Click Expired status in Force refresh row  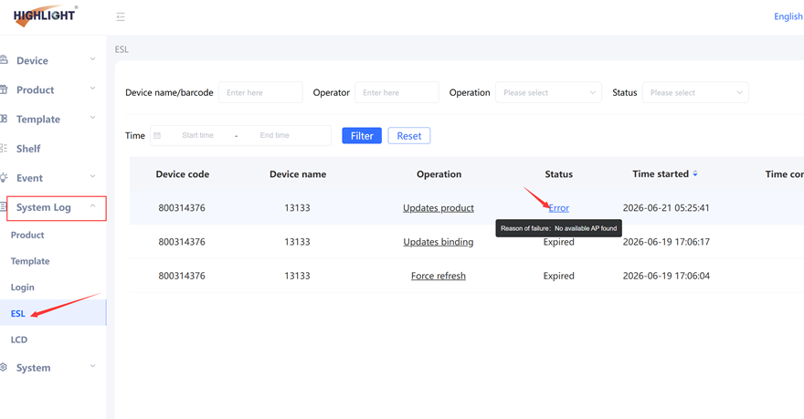(559, 276)
